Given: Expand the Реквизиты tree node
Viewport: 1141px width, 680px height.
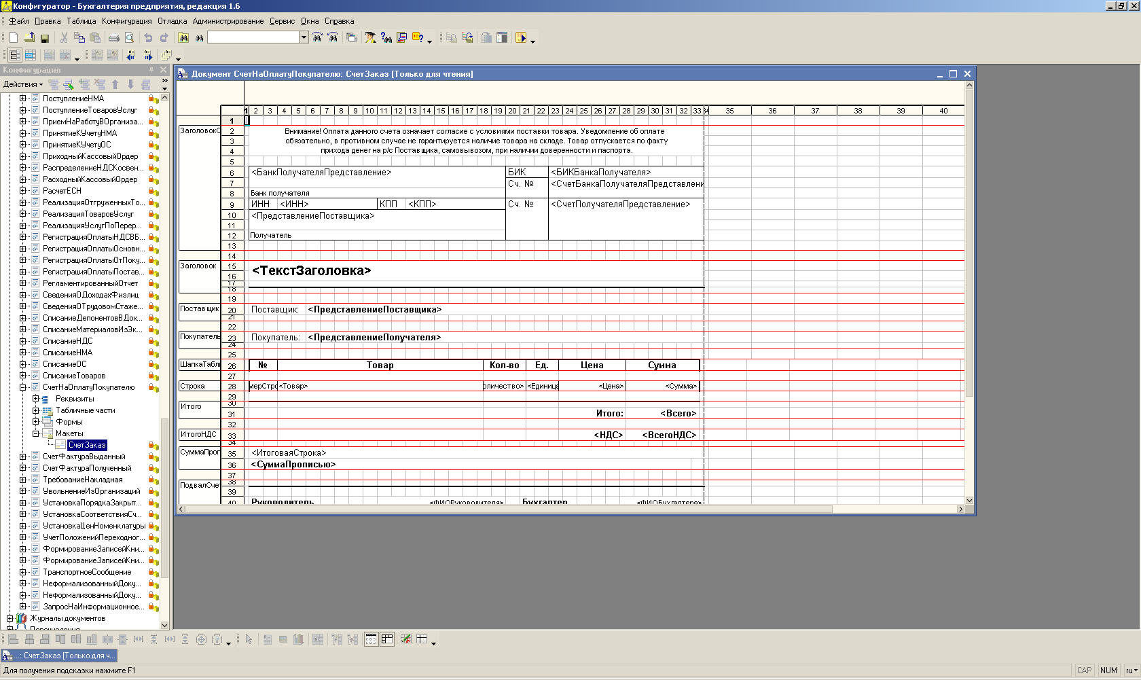Looking at the screenshot, I should click(x=36, y=399).
